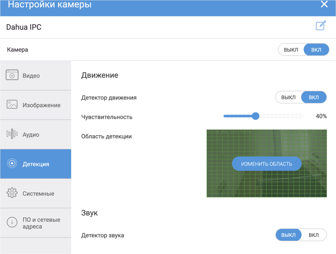Switch Камера to ВЫКЛ
The width and height of the screenshot is (336, 254).
(291, 50)
